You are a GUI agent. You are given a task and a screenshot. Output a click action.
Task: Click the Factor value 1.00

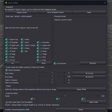(x=102, y=96)
